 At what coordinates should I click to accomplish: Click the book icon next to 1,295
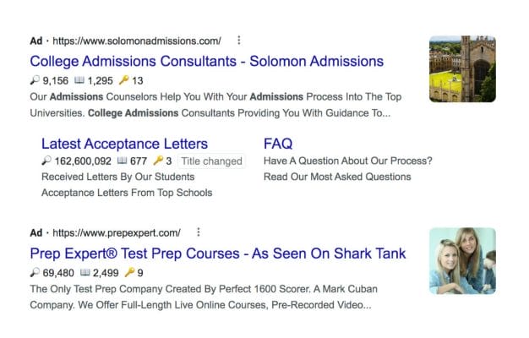pos(79,80)
